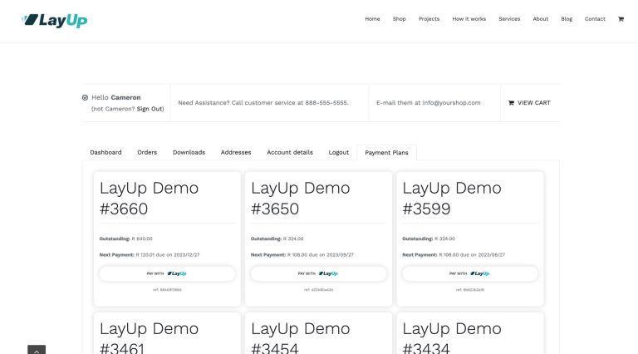Click the LayUp logo in header
Image resolution: width=638 pixels, height=354 pixels.
pos(55,19)
